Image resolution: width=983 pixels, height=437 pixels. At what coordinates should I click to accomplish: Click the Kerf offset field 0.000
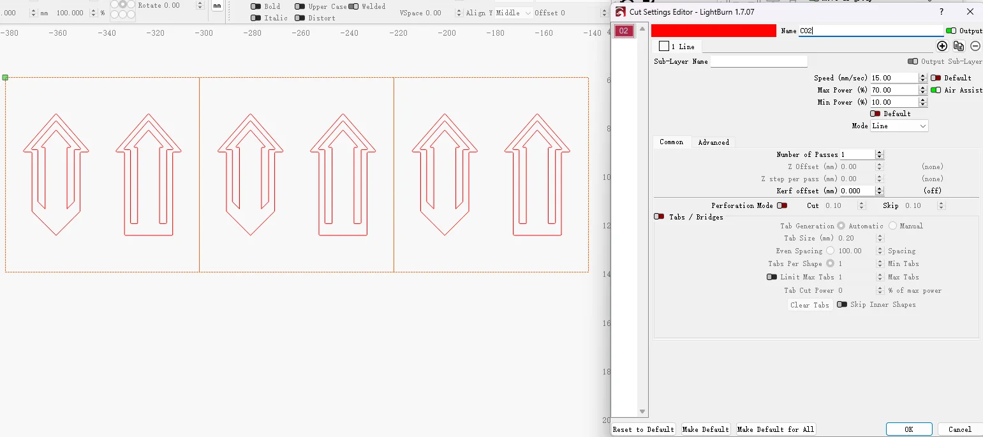point(857,191)
